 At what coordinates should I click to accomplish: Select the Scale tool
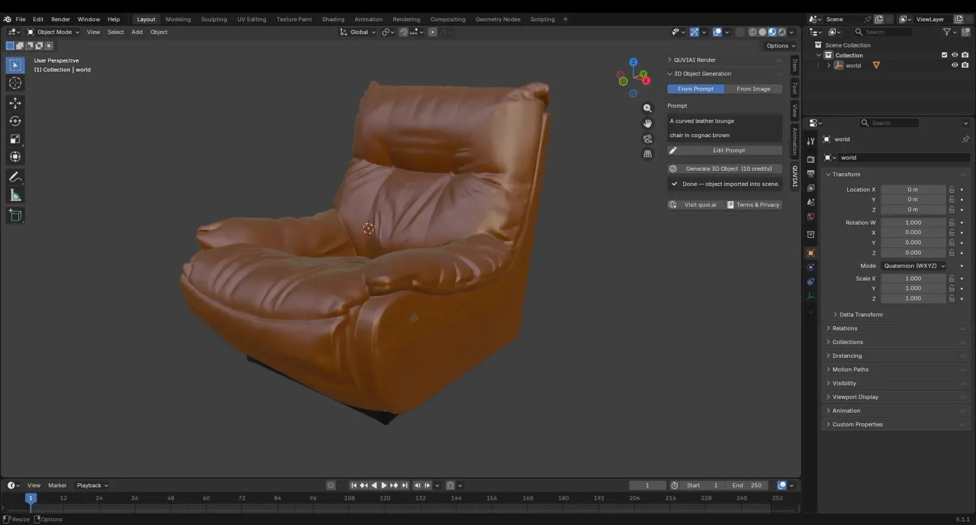click(15, 139)
